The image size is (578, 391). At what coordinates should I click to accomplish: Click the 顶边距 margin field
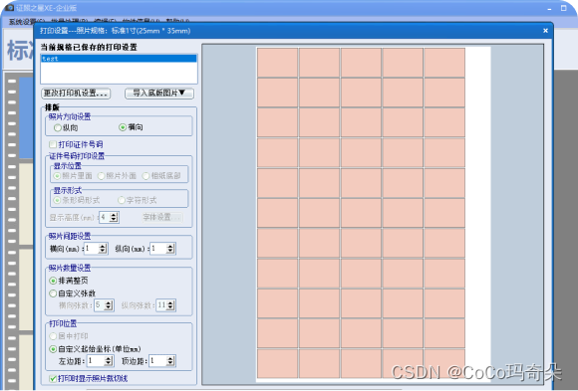[x=158, y=361]
